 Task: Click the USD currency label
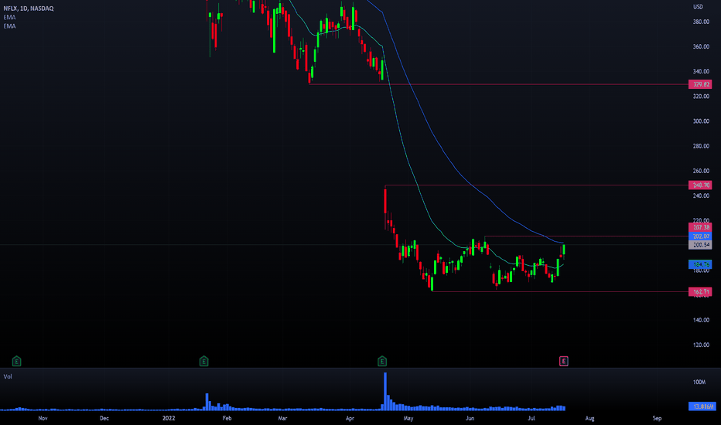pyautogui.click(x=698, y=7)
